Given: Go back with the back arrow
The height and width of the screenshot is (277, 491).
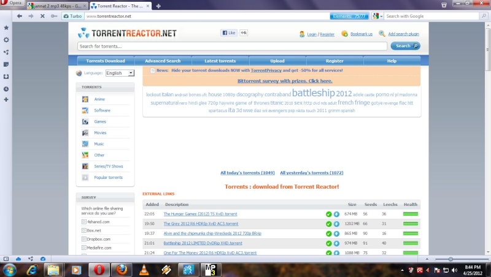Looking at the screenshot, I should (20, 16).
